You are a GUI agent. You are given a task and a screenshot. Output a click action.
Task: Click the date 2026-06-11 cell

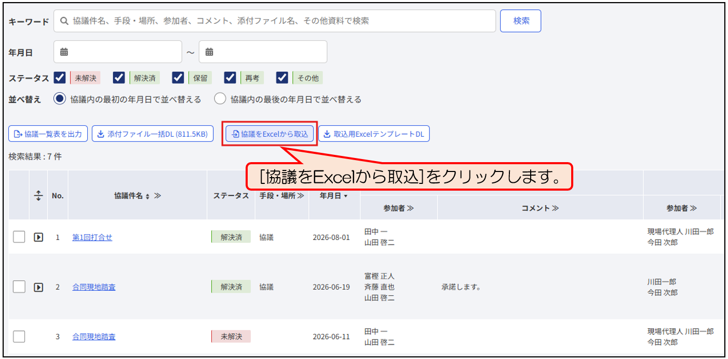[331, 337]
